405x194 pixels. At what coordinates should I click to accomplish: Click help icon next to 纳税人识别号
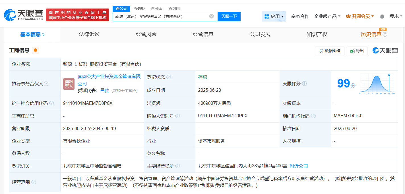click(178, 116)
